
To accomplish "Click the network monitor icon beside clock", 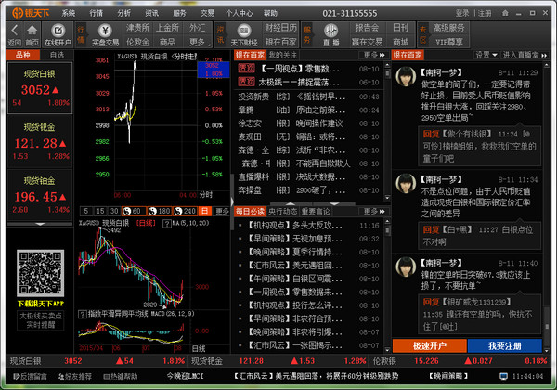I will [x=503, y=376].
